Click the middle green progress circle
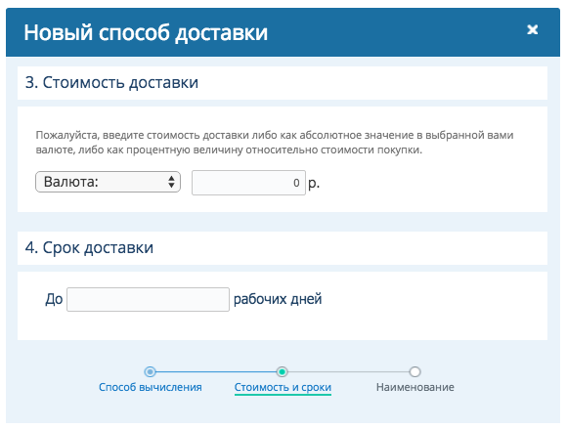567x429 pixels. coord(283,371)
